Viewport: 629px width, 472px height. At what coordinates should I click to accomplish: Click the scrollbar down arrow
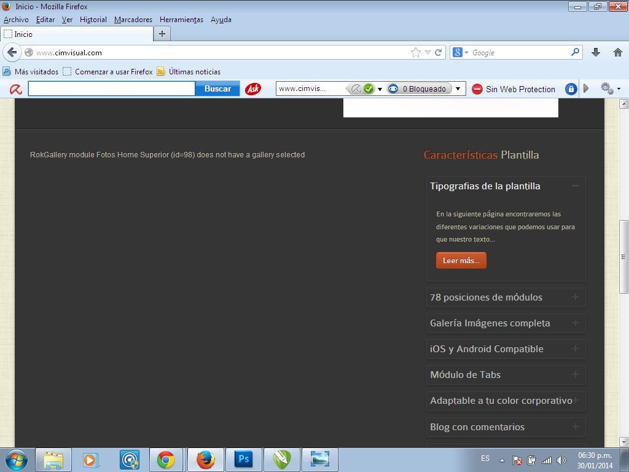click(623, 441)
